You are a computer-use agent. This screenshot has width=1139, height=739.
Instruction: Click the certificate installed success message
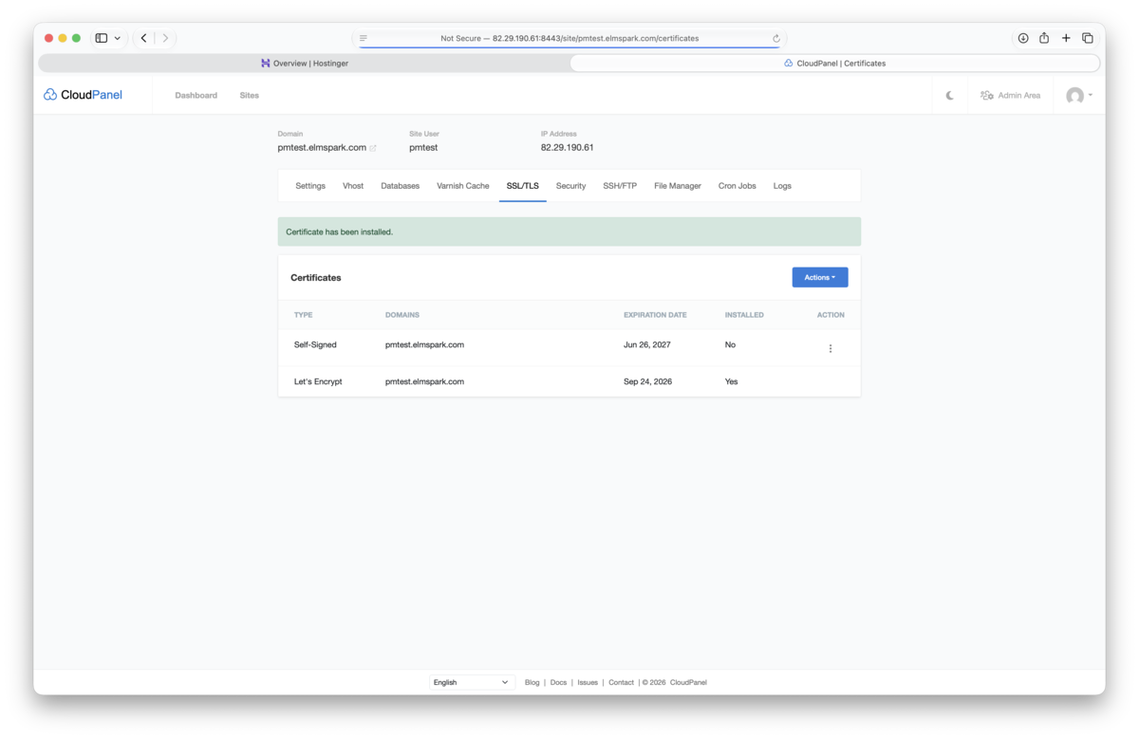[x=569, y=231]
